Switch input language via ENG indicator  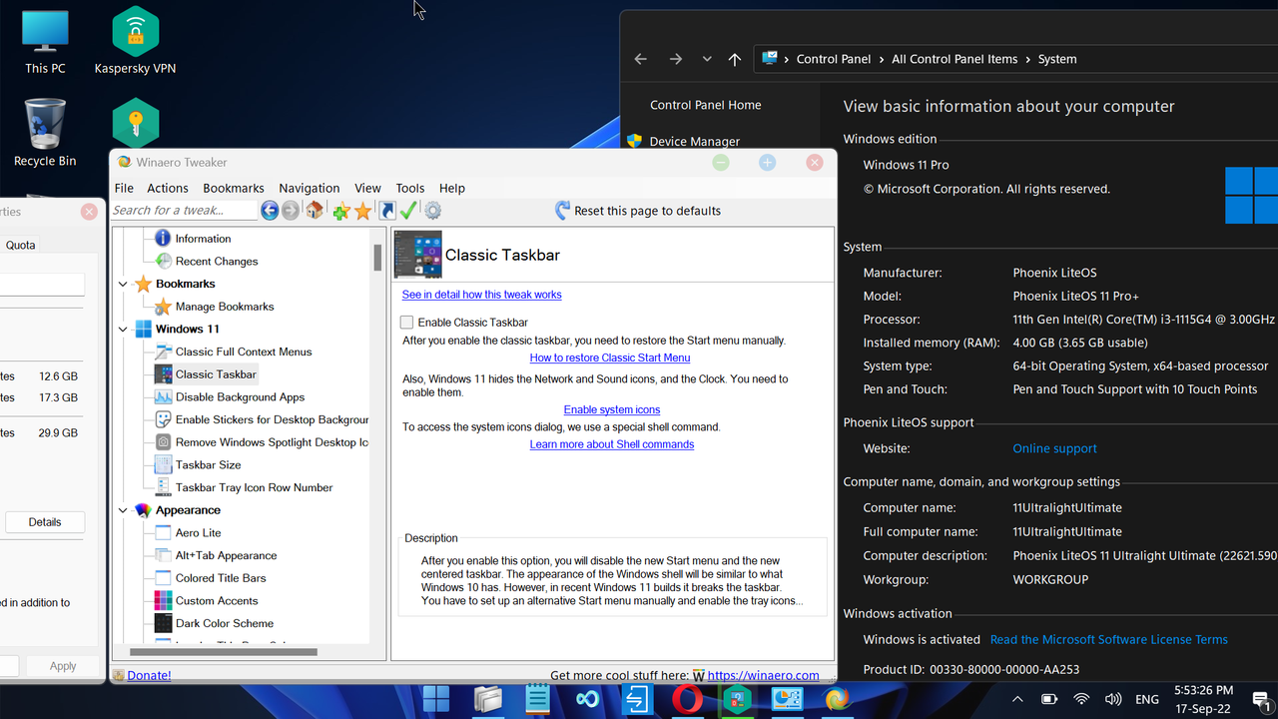click(1147, 699)
